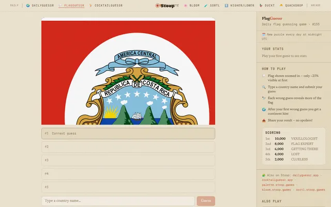This screenshot has height=207, width=331.
Task: Click the Arcade label in top bar
Action: point(315,5)
